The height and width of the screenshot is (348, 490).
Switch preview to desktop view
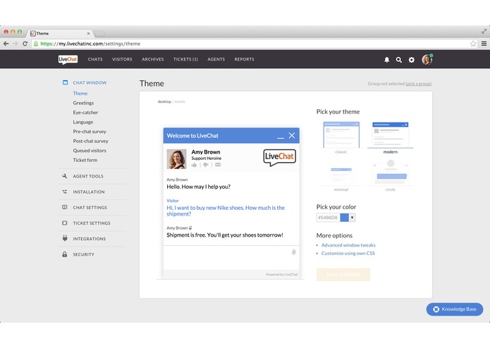(164, 101)
